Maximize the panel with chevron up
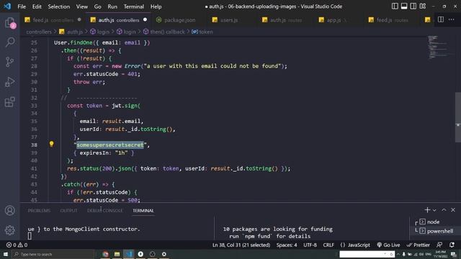The image size is (461, 259). click(x=444, y=210)
